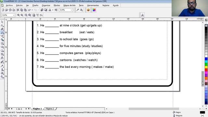
Task: Click the Application launcher icon
Action: (50, 10)
